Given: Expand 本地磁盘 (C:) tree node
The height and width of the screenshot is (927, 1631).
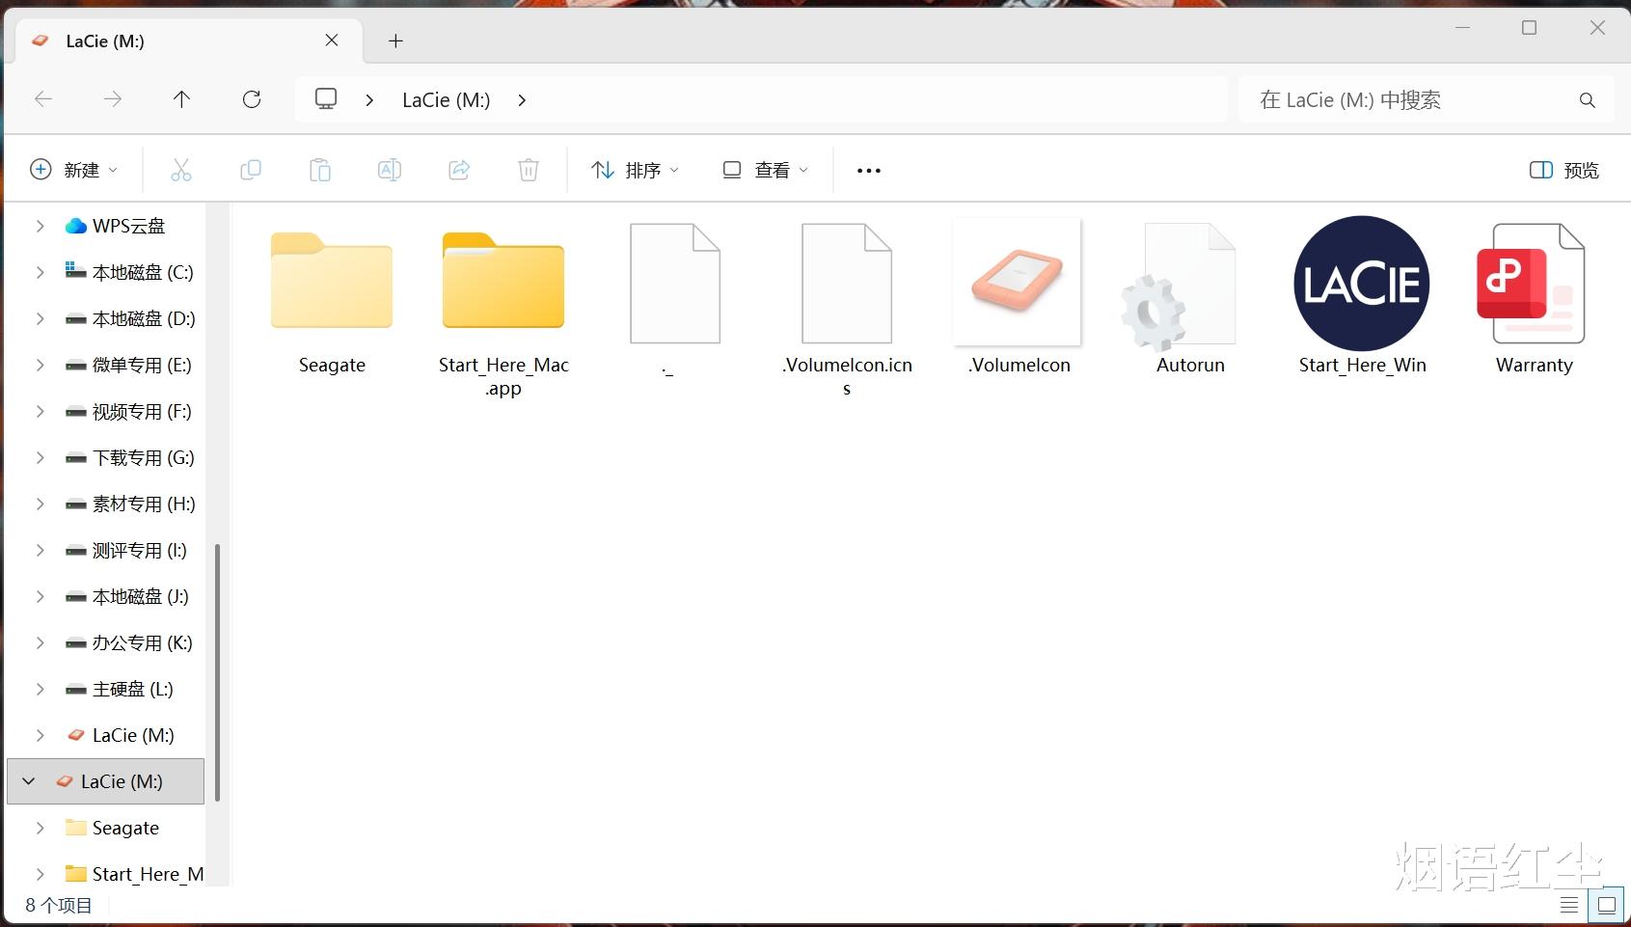Looking at the screenshot, I should pos(40,272).
